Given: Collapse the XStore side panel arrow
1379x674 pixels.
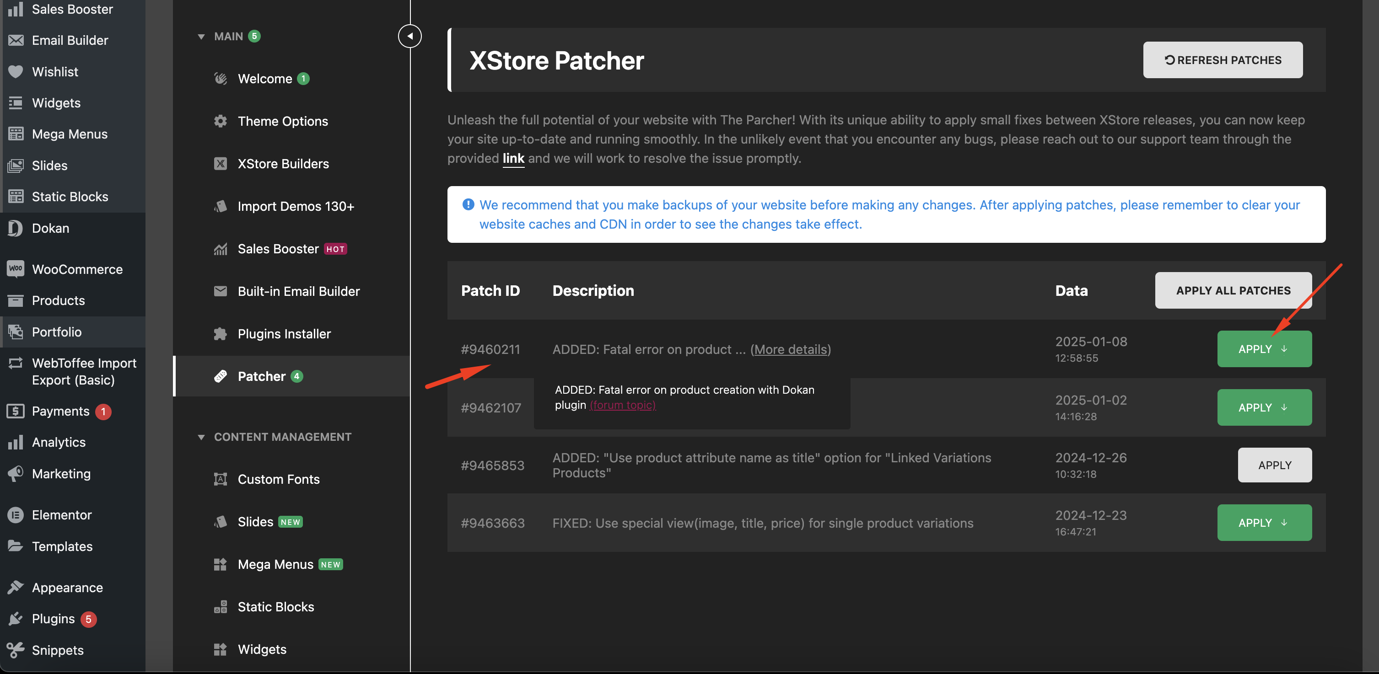Looking at the screenshot, I should point(410,37).
